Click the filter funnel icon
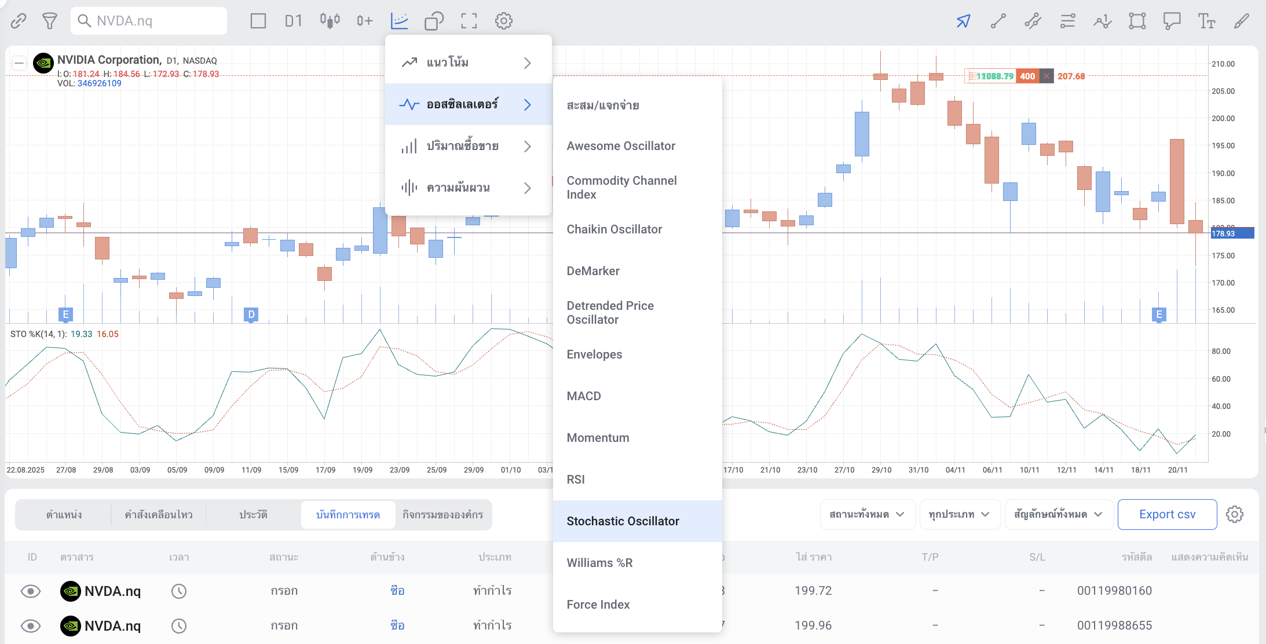This screenshot has width=1266, height=644. pos(50,21)
